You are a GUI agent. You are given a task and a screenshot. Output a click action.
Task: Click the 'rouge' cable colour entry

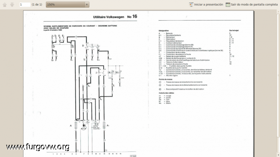169,96
